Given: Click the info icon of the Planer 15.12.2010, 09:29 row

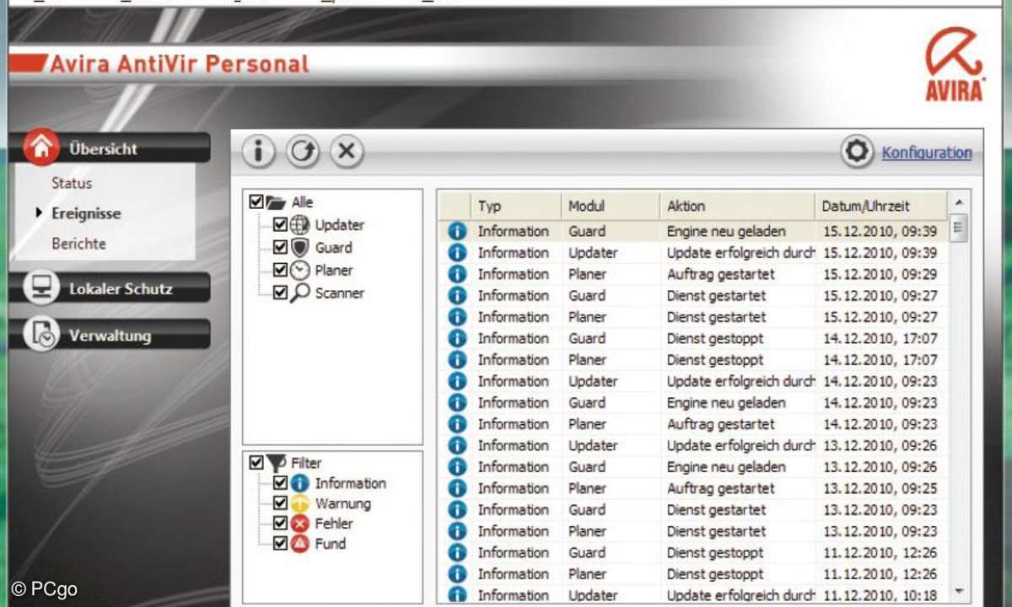Looking at the screenshot, I should (457, 274).
